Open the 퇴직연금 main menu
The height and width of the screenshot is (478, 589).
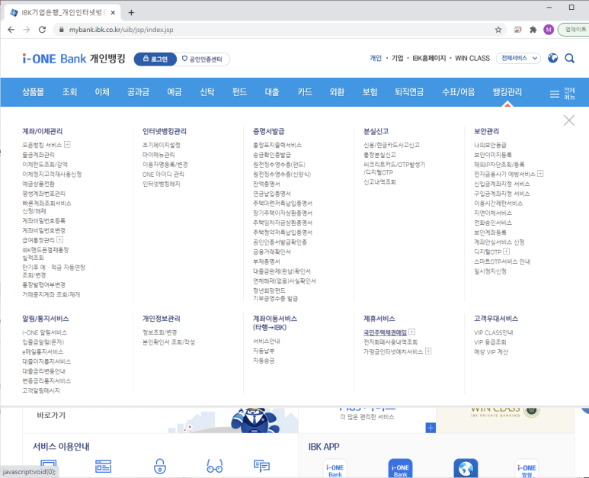409,92
